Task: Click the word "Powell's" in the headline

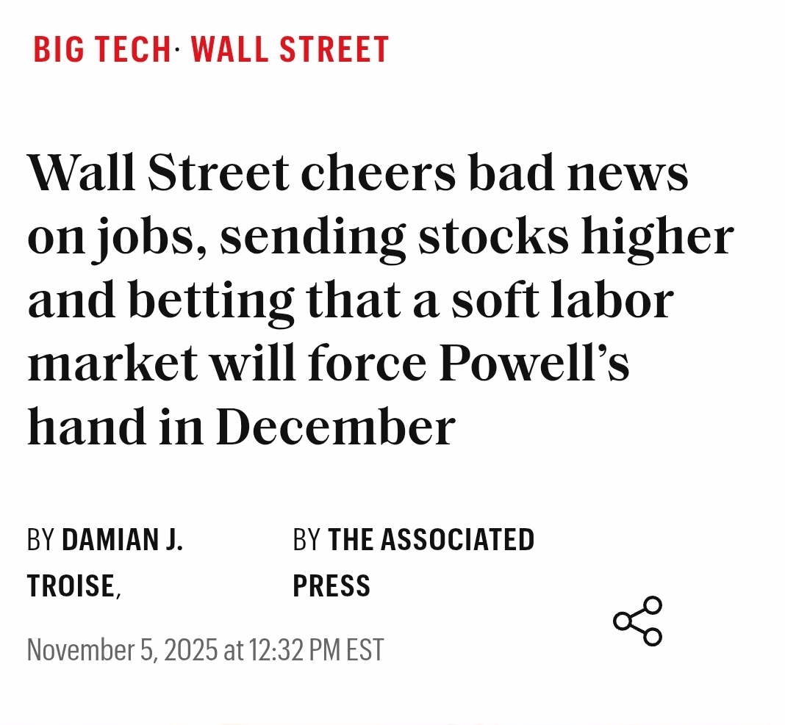Action: 534,365
